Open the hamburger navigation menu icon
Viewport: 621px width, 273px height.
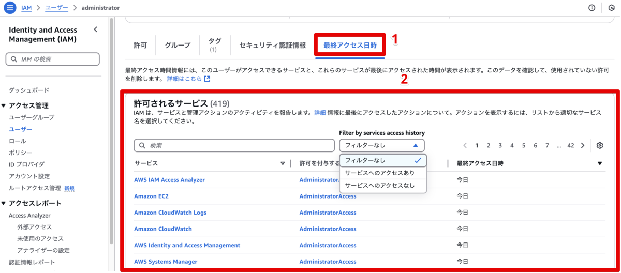click(x=10, y=8)
